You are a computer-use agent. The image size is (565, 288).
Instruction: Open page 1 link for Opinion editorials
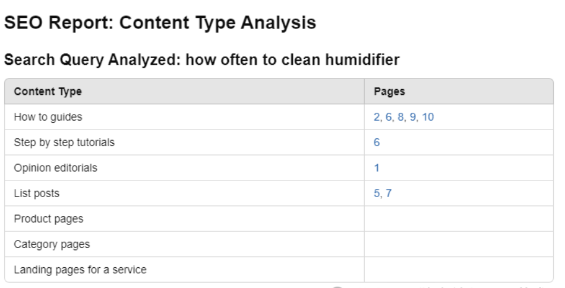[x=377, y=168]
